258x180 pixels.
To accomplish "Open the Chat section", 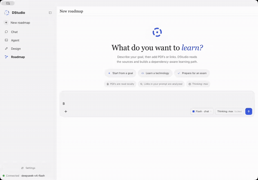I will tap(14, 32).
